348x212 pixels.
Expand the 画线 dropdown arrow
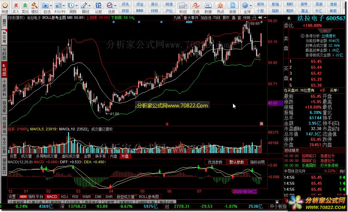click(x=90, y=6)
